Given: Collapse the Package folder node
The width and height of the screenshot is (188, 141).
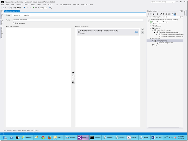Looking at the screenshot, I should [151, 39].
